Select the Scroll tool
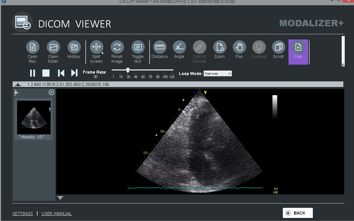 tap(278, 47)
